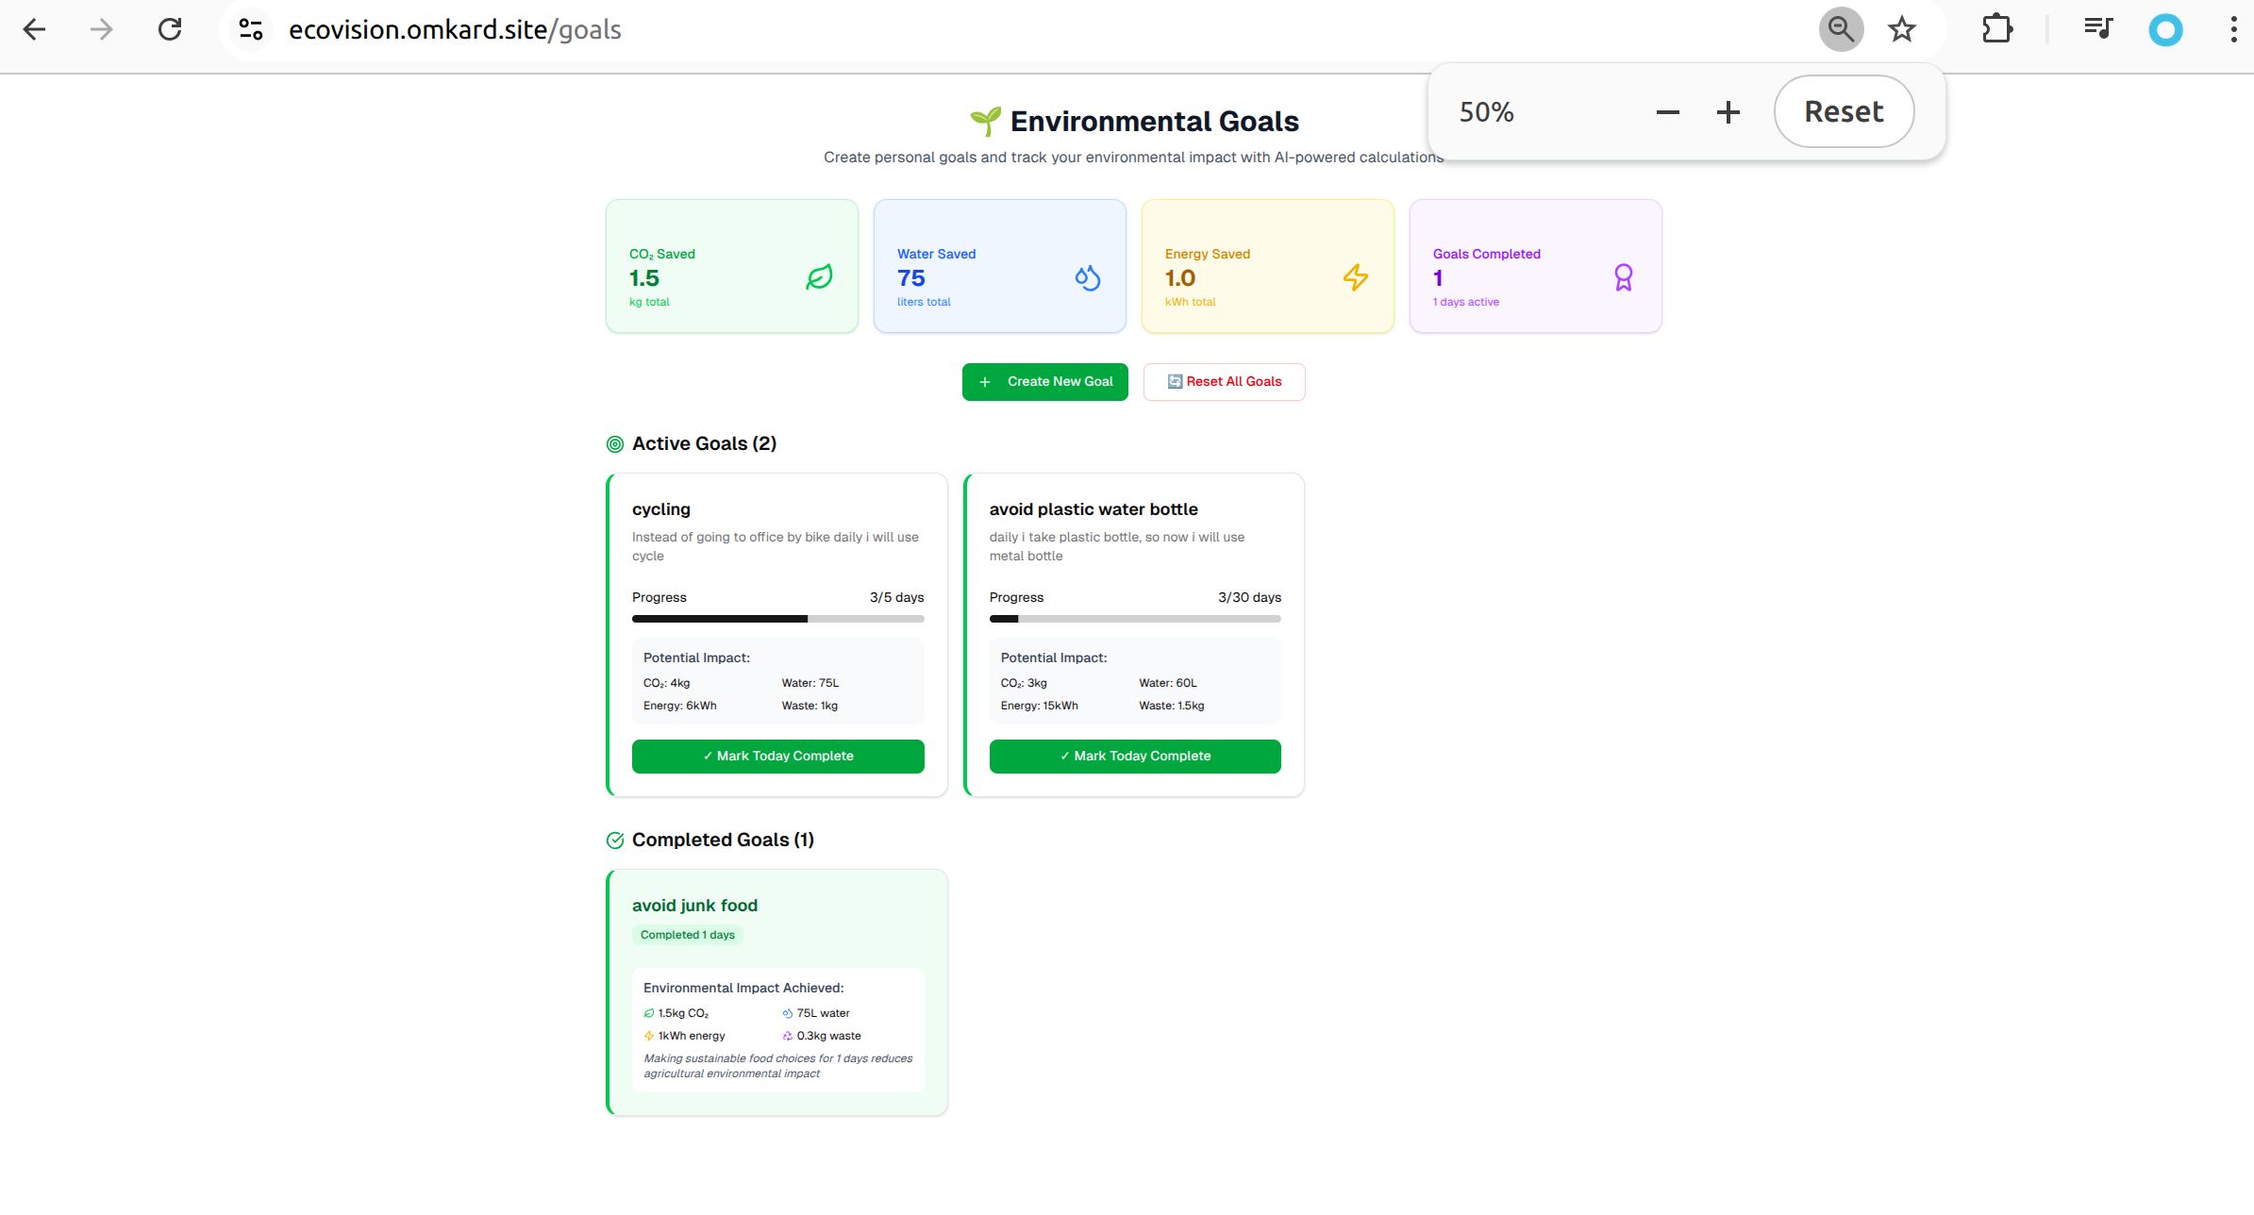This screenshot has height=1215, width=2254.
Task: Mark today complete for avoid plastic water bottle
Action: point(1134,757)
